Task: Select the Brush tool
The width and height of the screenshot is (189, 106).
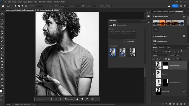Action: [2, 41]
